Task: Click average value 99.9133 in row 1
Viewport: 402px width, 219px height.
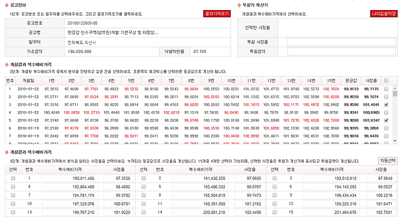Action: coord(351,89)
